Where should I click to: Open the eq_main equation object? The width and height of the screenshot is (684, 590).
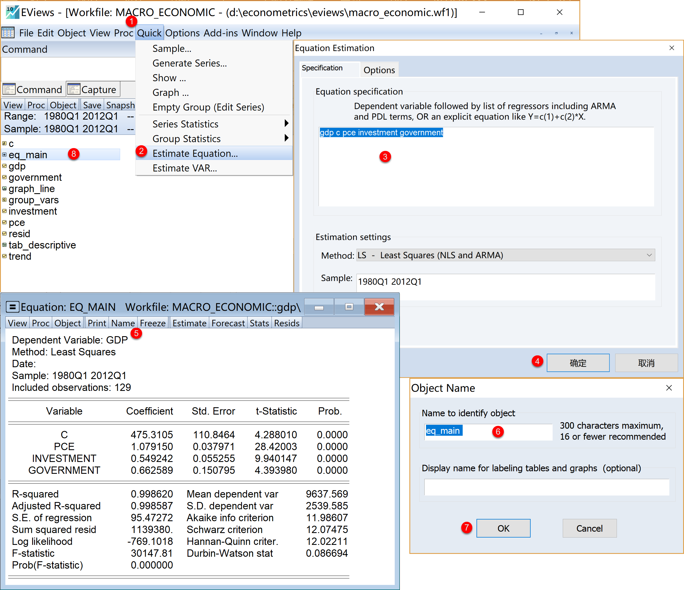point(28,155)
